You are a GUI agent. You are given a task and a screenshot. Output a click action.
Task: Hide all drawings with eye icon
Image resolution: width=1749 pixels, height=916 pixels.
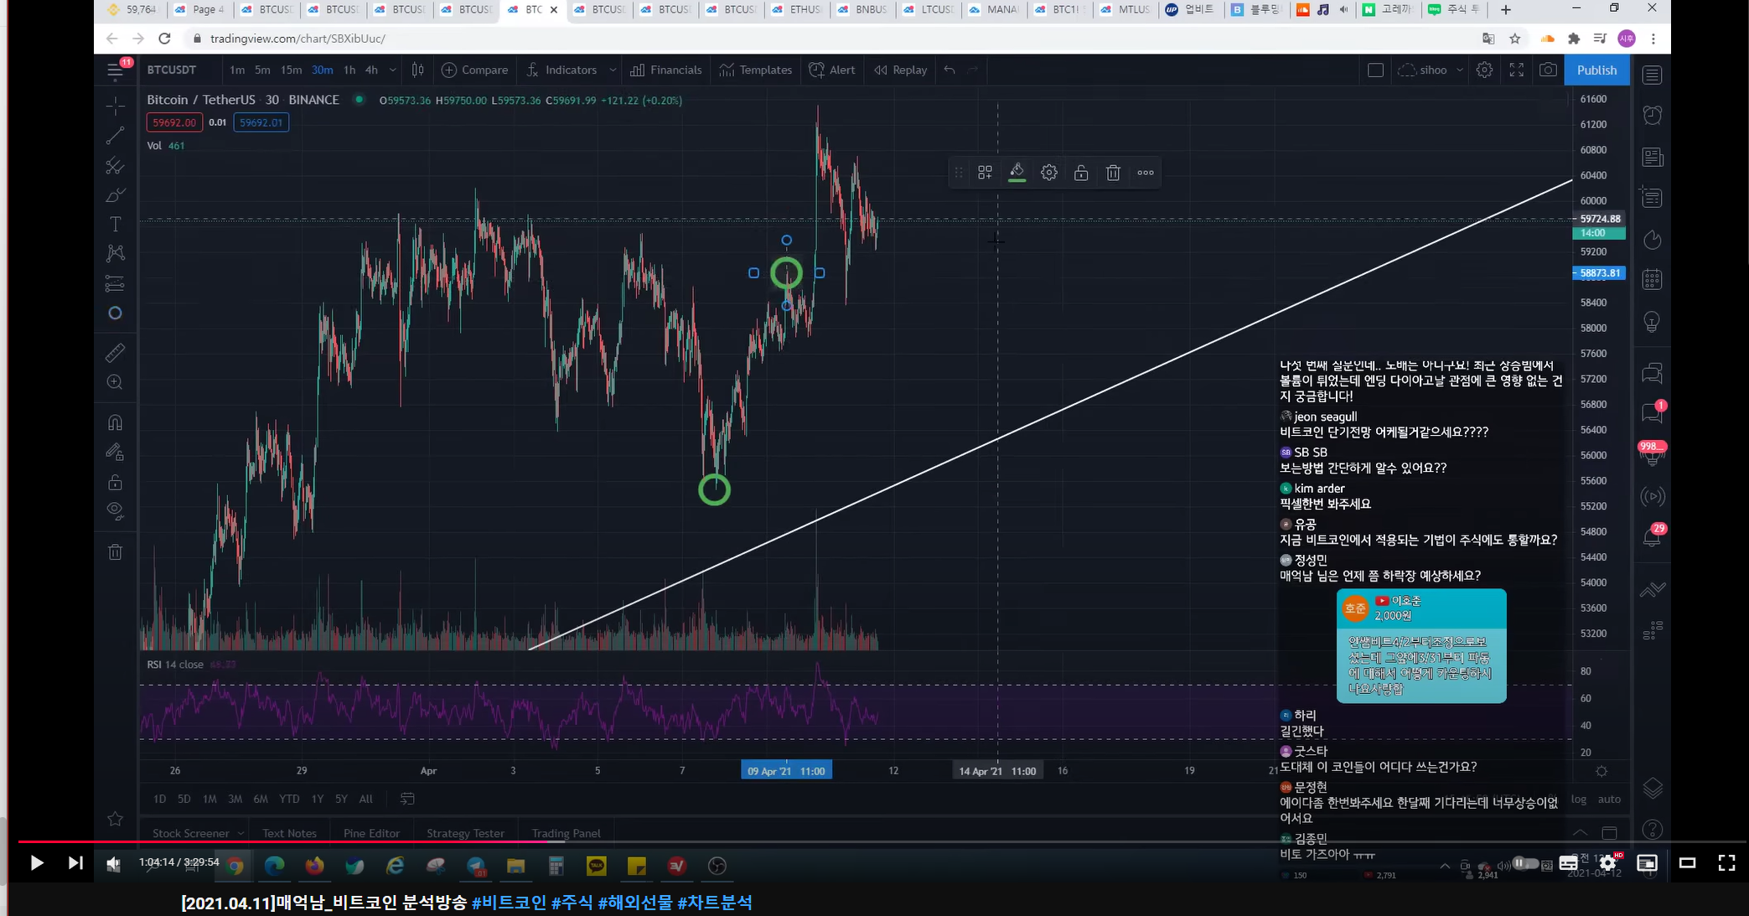[115, 510]
